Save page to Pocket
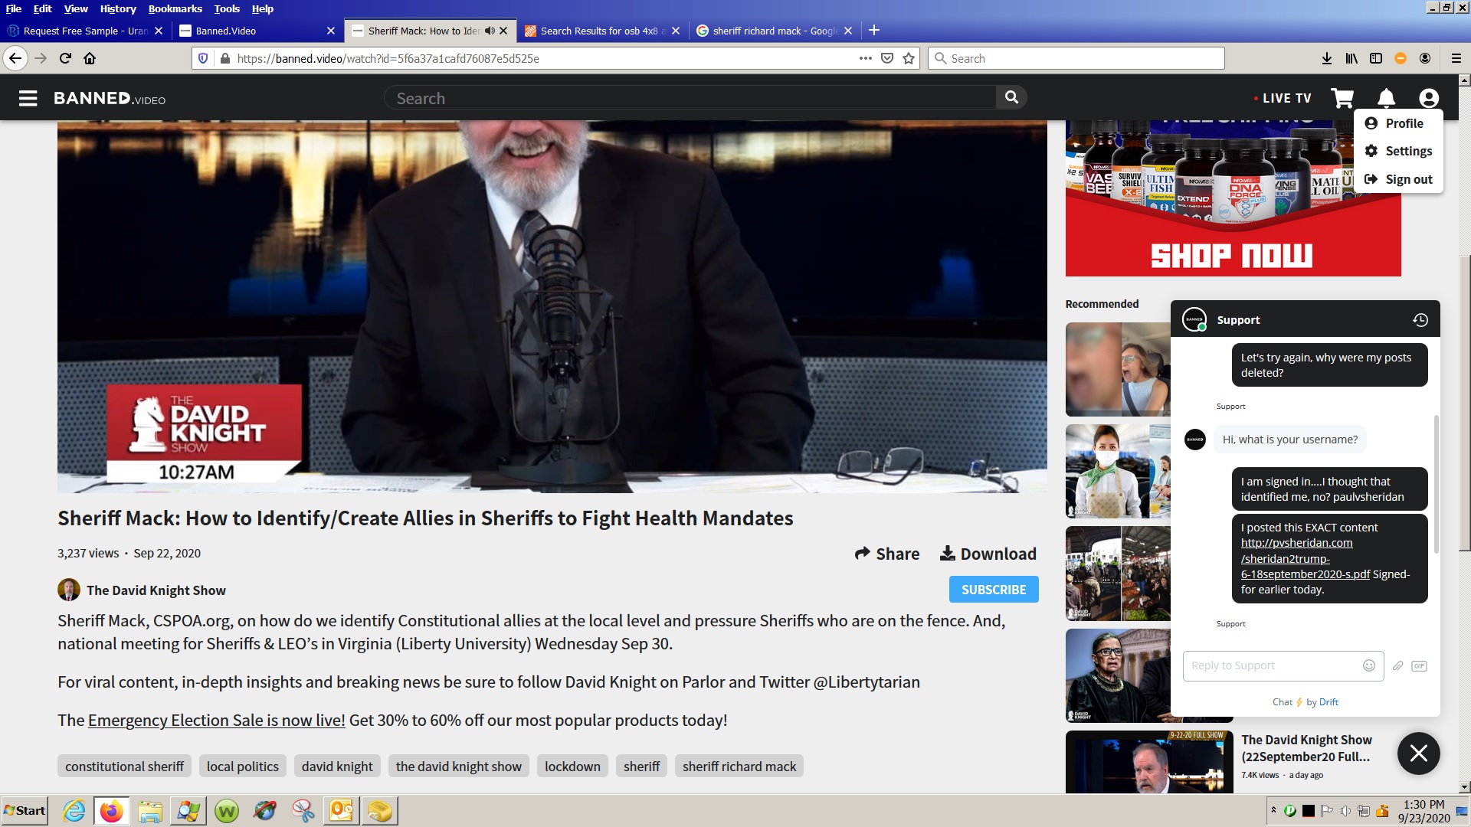Image resolution: width=1471 pixels, height=827 pixels. tap(887, 58)
